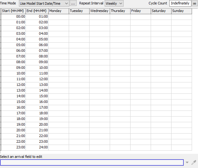Select Saturday cell in 23:00 row
The width and height of the screenshot is (198, 168).
[161, 147]
